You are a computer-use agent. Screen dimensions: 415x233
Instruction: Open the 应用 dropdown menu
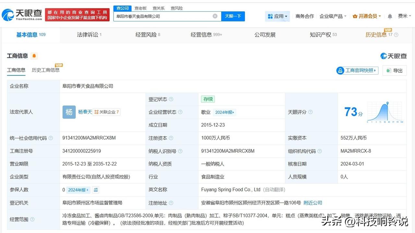(278, 16)
